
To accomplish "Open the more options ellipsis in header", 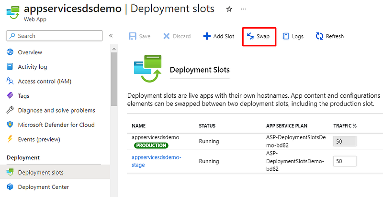I will (x=244, y=9).
